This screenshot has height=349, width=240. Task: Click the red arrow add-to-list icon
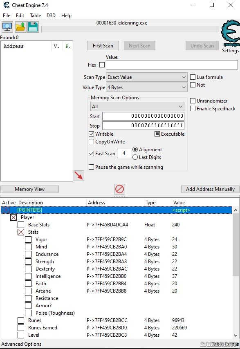79,176
